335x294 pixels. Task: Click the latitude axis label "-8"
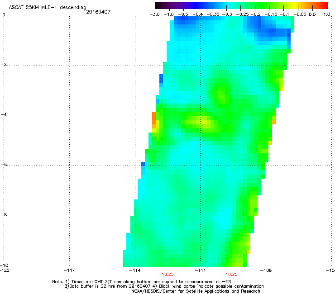click(4, 214)
